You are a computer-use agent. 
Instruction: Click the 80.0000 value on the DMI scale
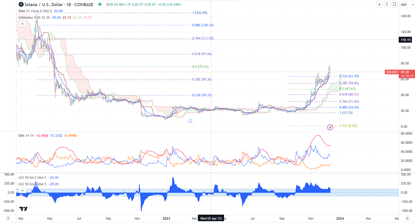pyautogui.click(x=407, y=133)
